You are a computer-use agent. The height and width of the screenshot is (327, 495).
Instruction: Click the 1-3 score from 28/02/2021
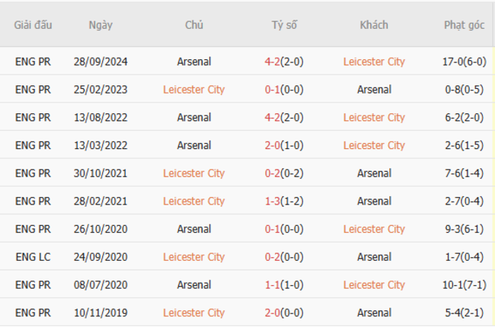pos(274,201)
